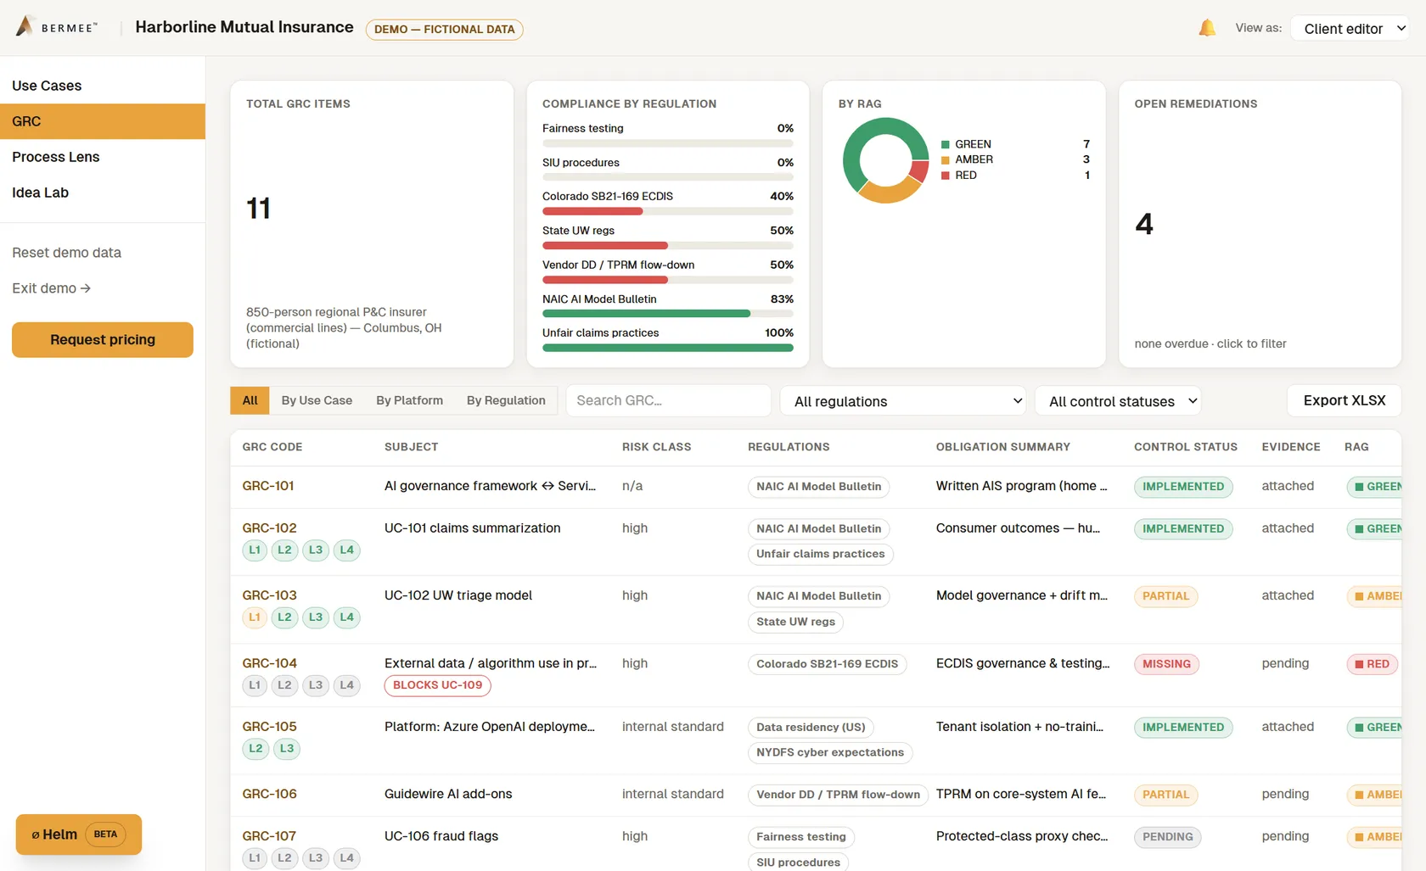Click the RAG donut chart
This screenshot has height=871, width=1426.
pos(885,160)
